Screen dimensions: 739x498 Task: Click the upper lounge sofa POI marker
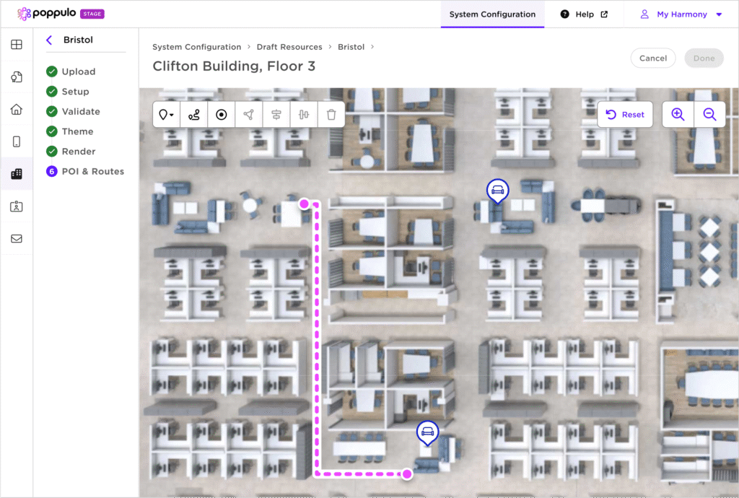pos(497,191)
